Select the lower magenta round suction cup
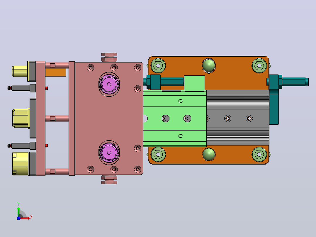The image size is (316, 237). (x=109, y=153)
